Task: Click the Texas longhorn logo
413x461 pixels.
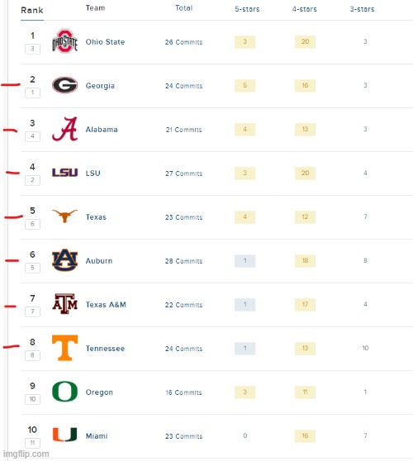Action: pos(64,216)
